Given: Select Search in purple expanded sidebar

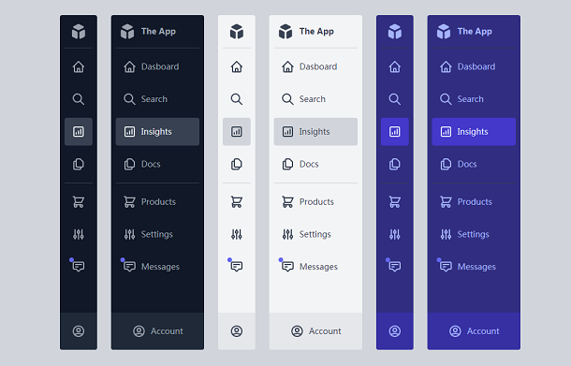Looking at the screenshot, I should click(474, 99).
